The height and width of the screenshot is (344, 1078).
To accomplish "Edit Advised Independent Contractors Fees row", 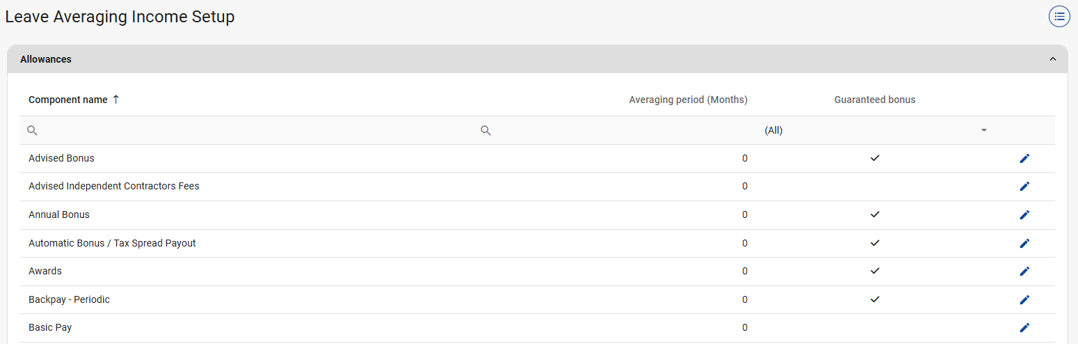I will [1024, 187].
